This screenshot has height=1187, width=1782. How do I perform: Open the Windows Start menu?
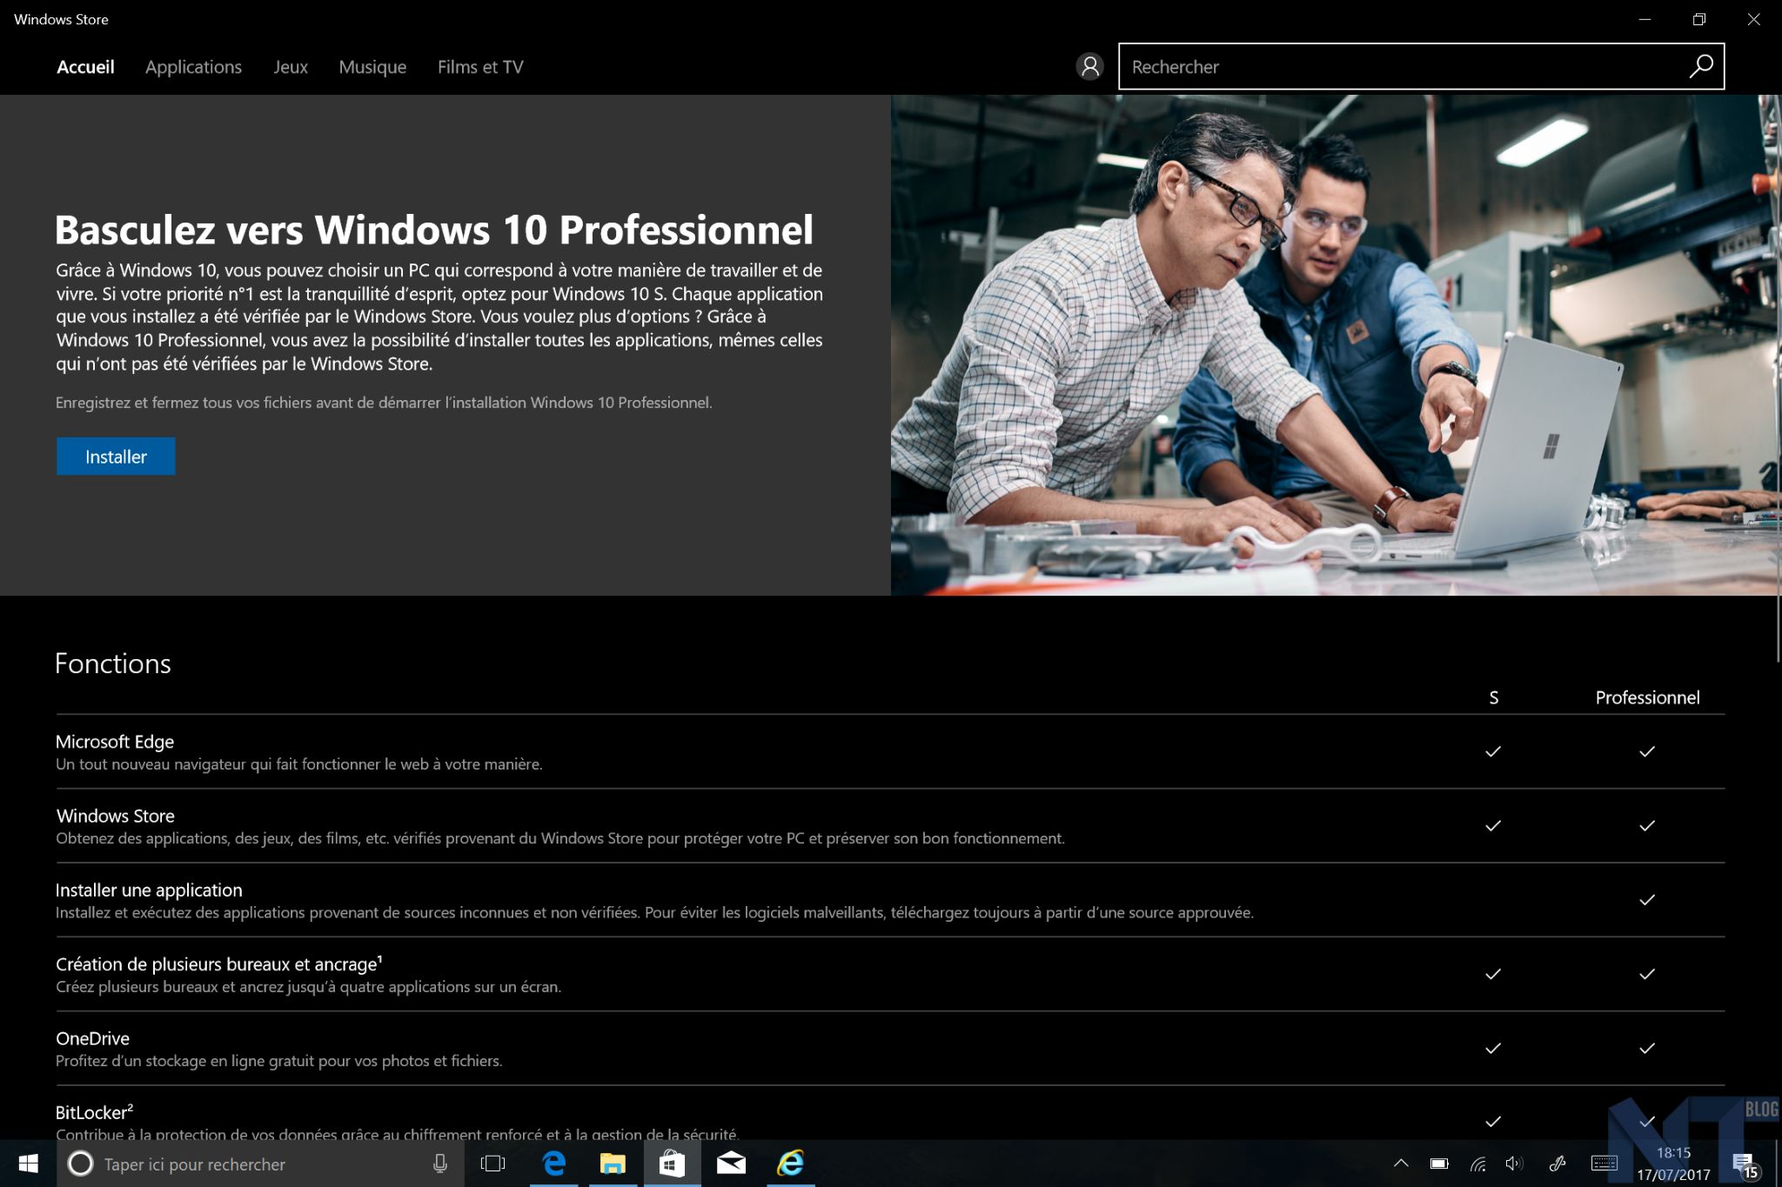(x=28, y=1164)
